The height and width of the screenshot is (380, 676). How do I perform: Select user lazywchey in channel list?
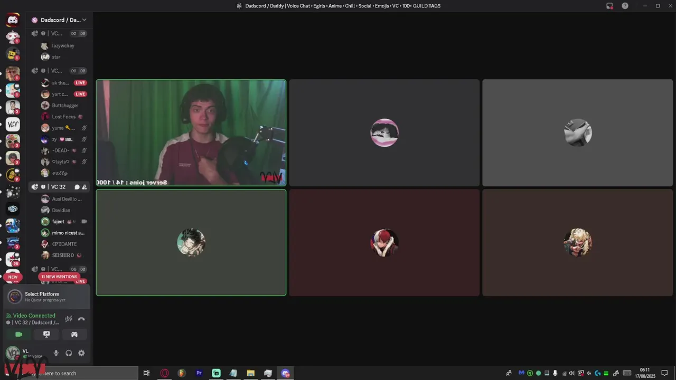pos(63,46)
